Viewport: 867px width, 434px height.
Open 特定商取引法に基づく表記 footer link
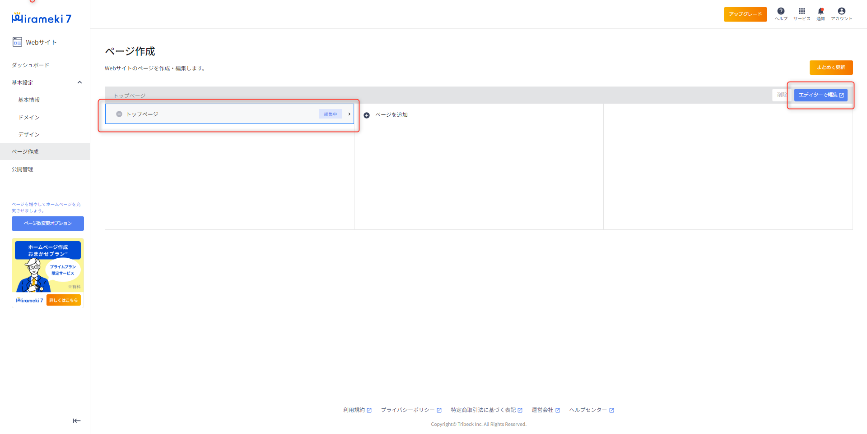tap(486, 410)
